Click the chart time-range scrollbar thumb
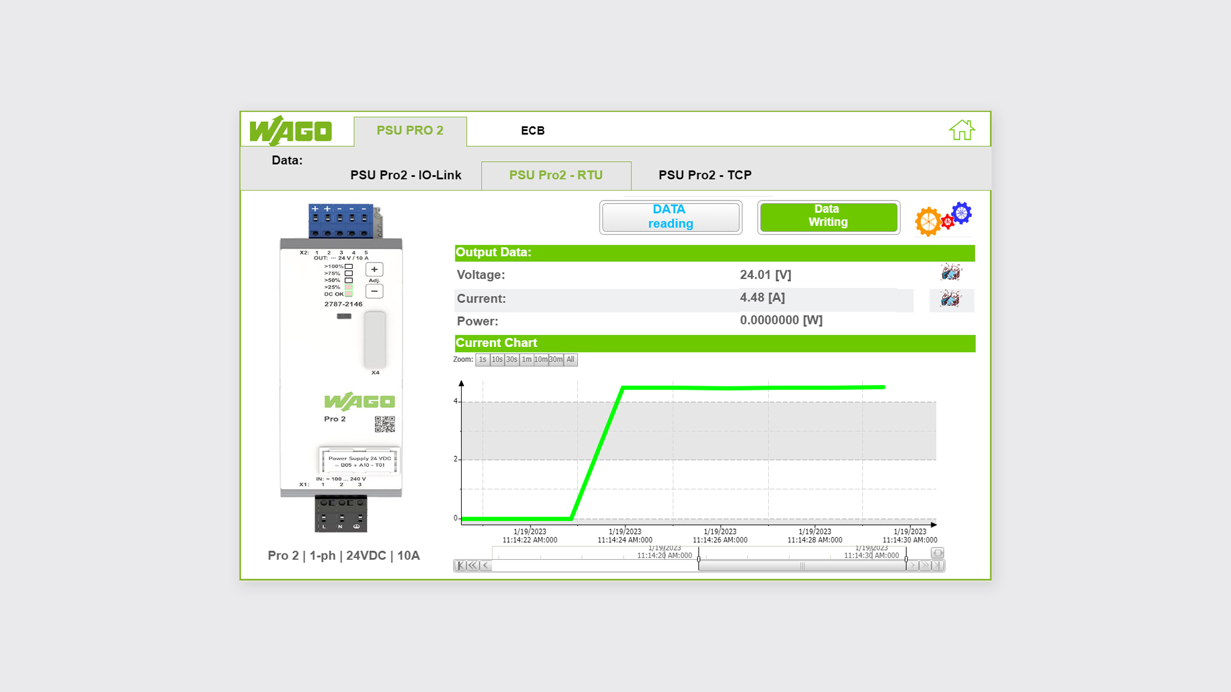 (802, 566)
